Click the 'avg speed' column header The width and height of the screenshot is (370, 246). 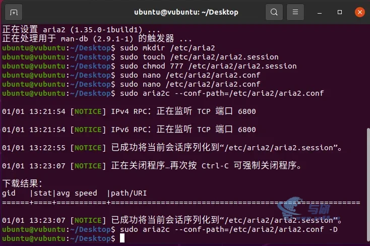[x=77, y=194]
